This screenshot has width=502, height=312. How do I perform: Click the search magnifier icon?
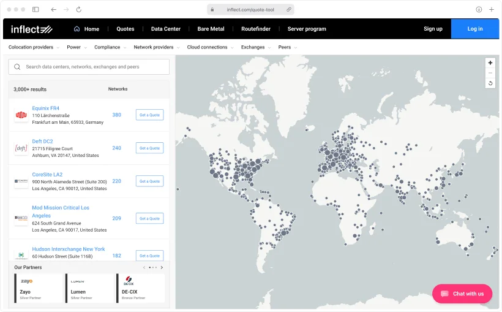tap(17, 67)
